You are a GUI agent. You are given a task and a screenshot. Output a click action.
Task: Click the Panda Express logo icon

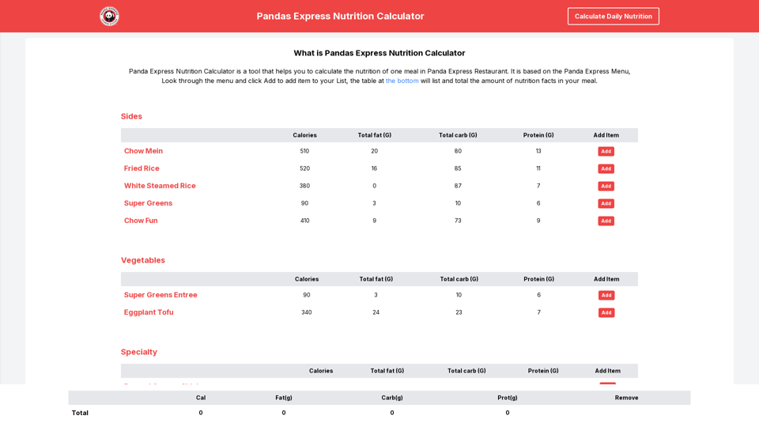(109, 16)
